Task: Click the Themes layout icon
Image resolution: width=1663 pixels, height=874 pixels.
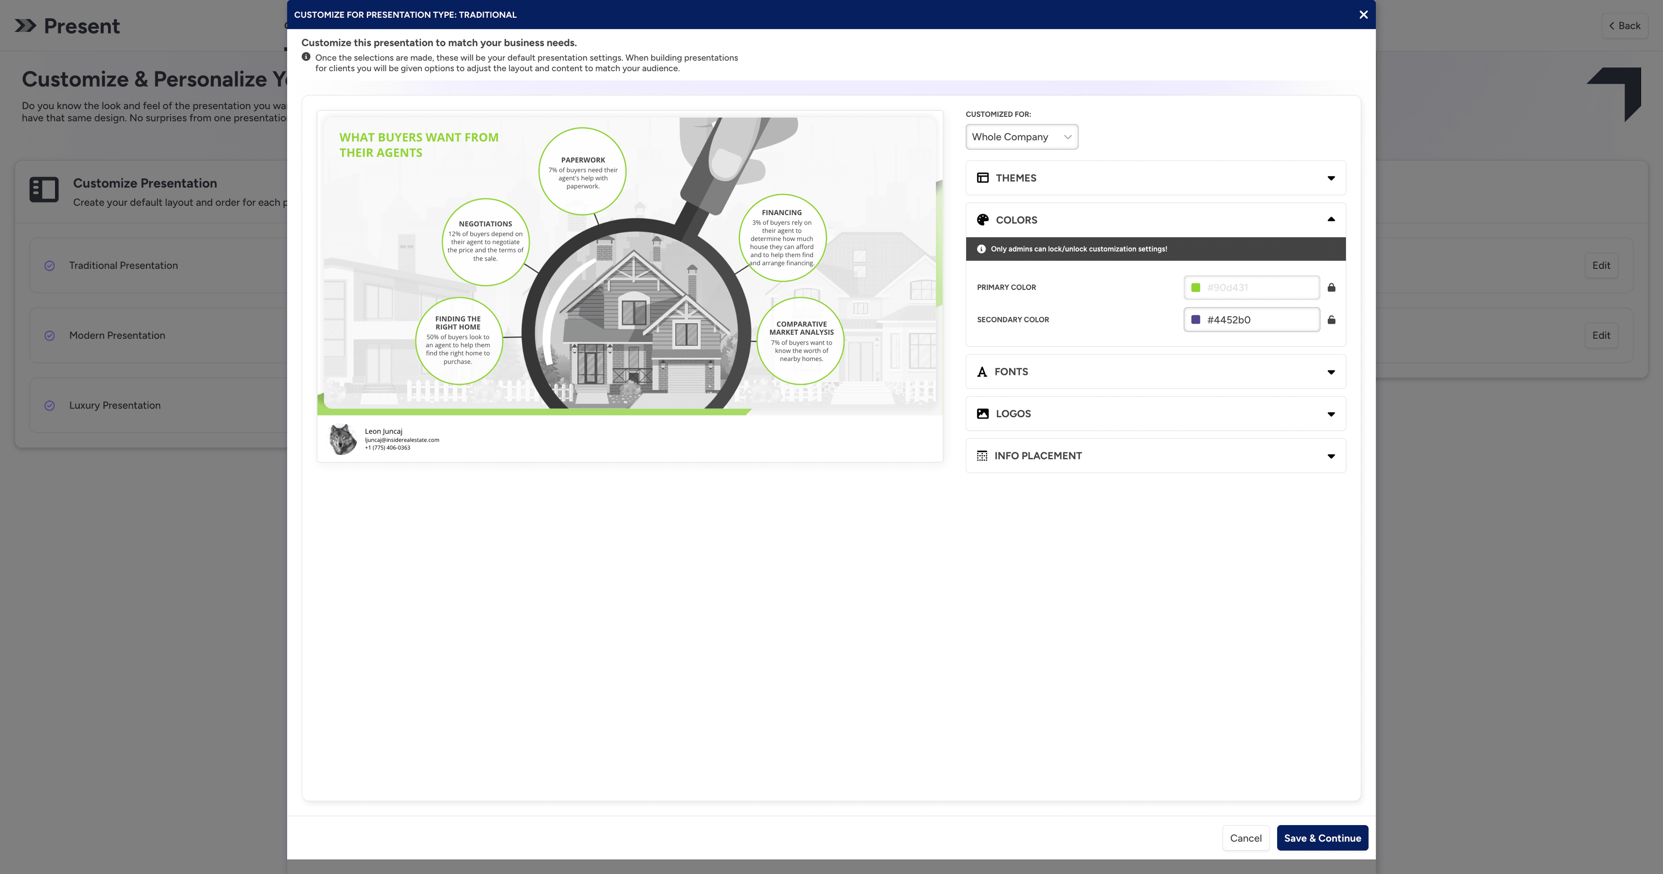Action: click(983, 177)
